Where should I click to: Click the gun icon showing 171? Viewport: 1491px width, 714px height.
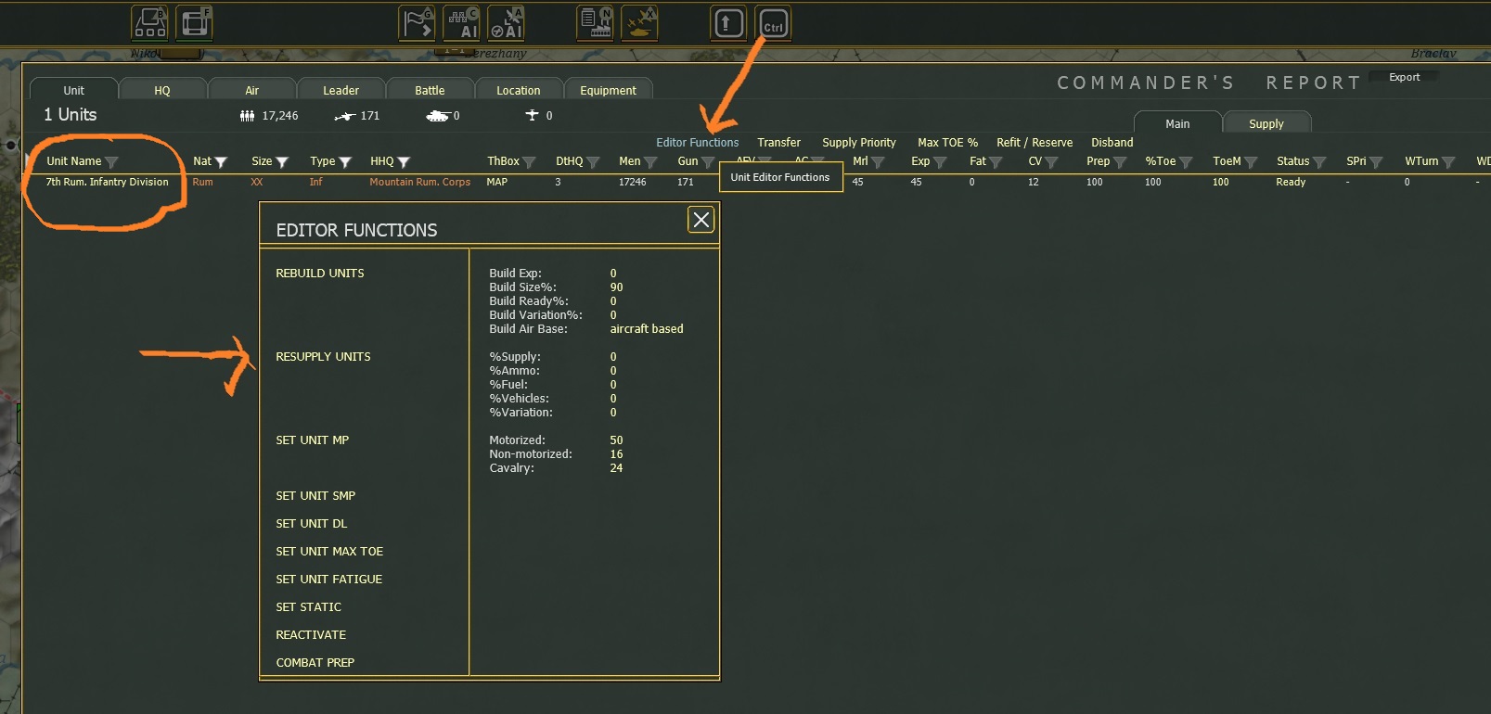[344, 116]
